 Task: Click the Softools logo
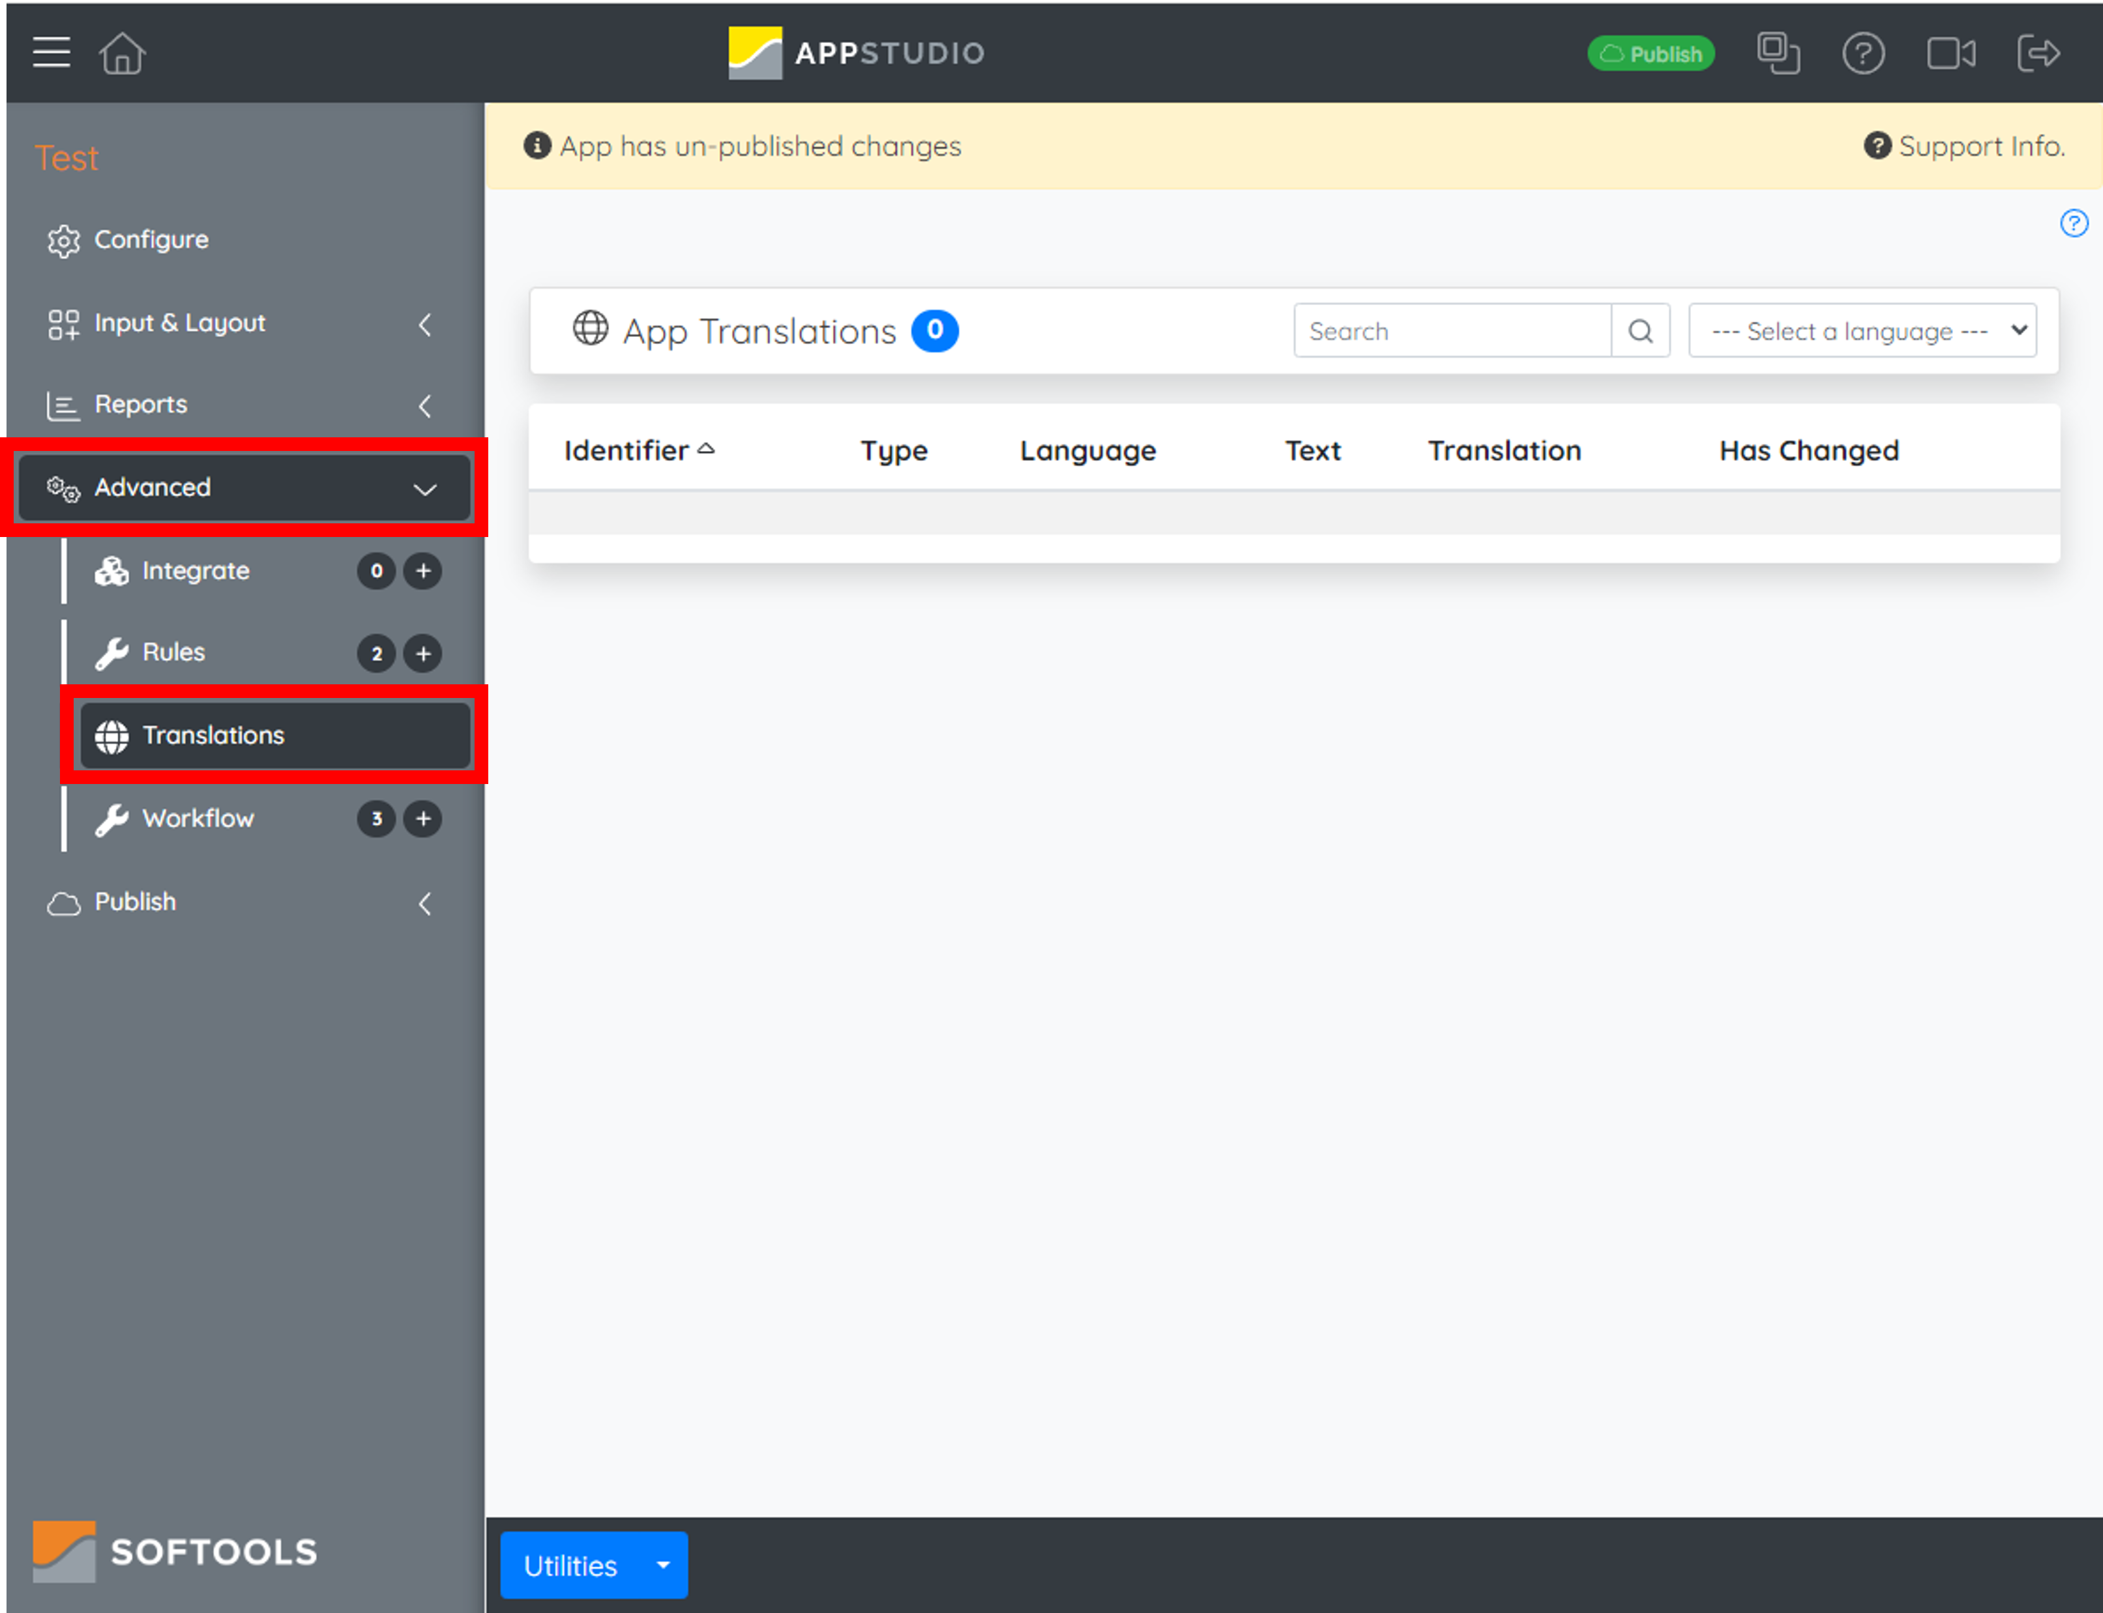click(x=175, y=1552)
